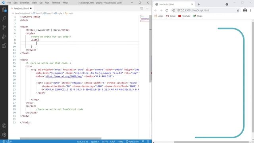
Task: Click the unsaved dot on JavaScript.html tab
Action: click(x=31, y=8)
